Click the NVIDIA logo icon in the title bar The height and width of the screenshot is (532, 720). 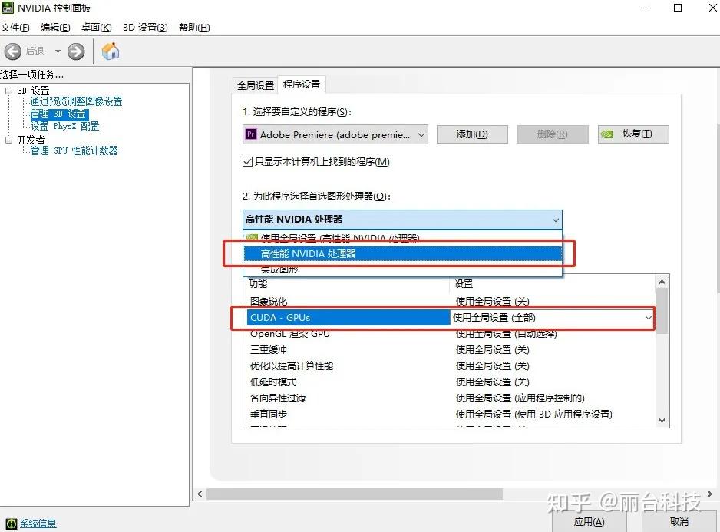pyautogui.click(x=8, y=8)
